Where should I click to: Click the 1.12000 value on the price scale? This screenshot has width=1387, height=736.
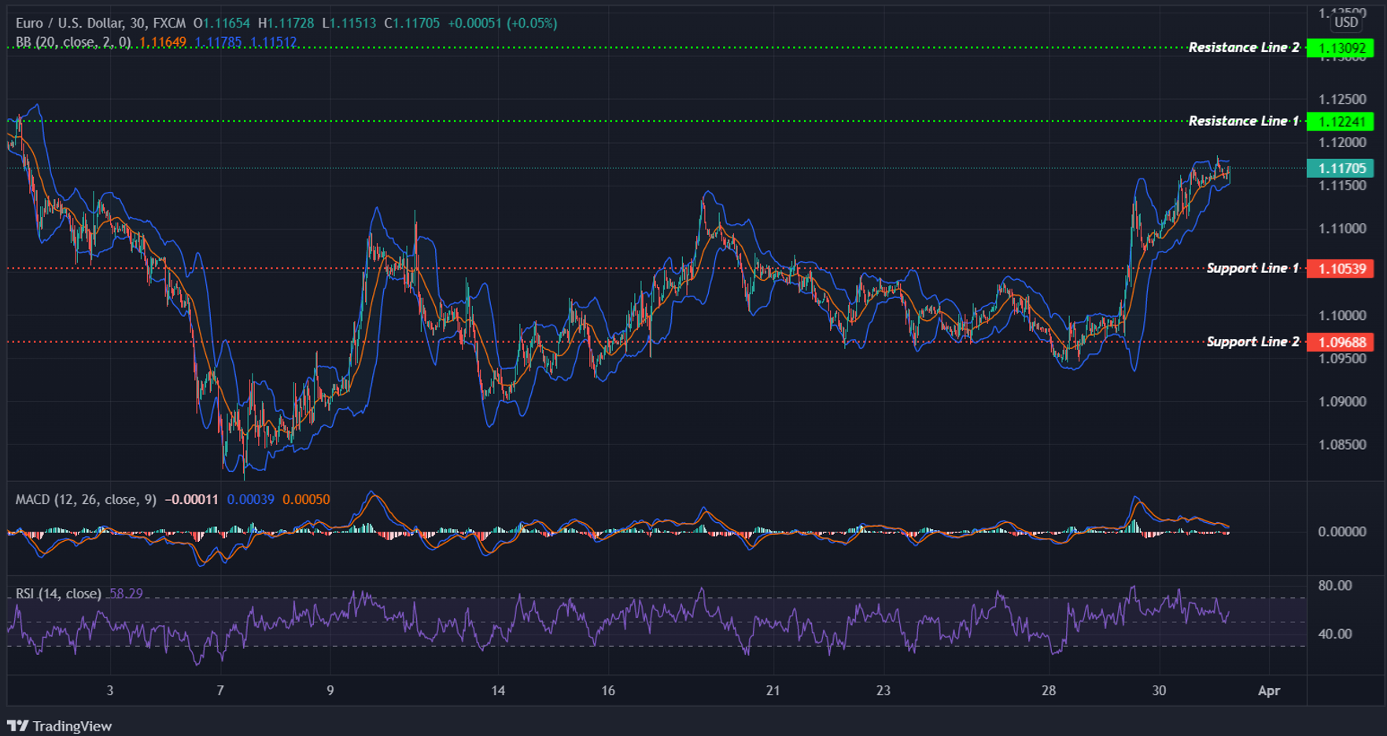(x=1345, y=142)
